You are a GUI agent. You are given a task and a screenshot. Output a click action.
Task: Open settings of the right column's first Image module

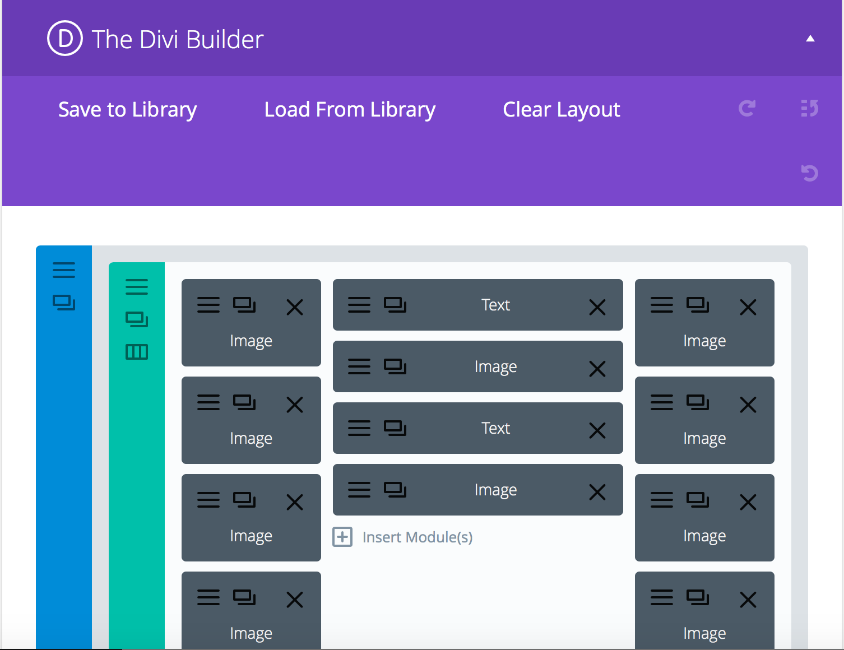[662, 305]
